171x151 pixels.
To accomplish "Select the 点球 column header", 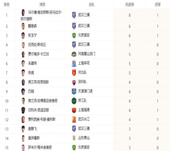I will 158,4.
